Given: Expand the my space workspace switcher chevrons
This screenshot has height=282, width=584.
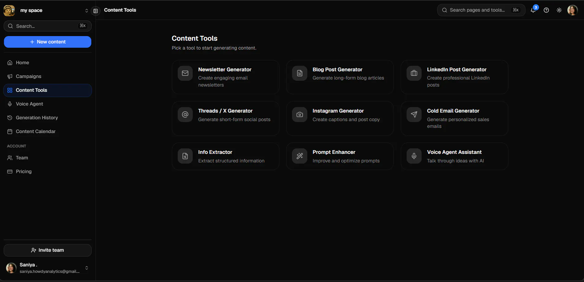Looking at the screenshot, I should [87, 10].
